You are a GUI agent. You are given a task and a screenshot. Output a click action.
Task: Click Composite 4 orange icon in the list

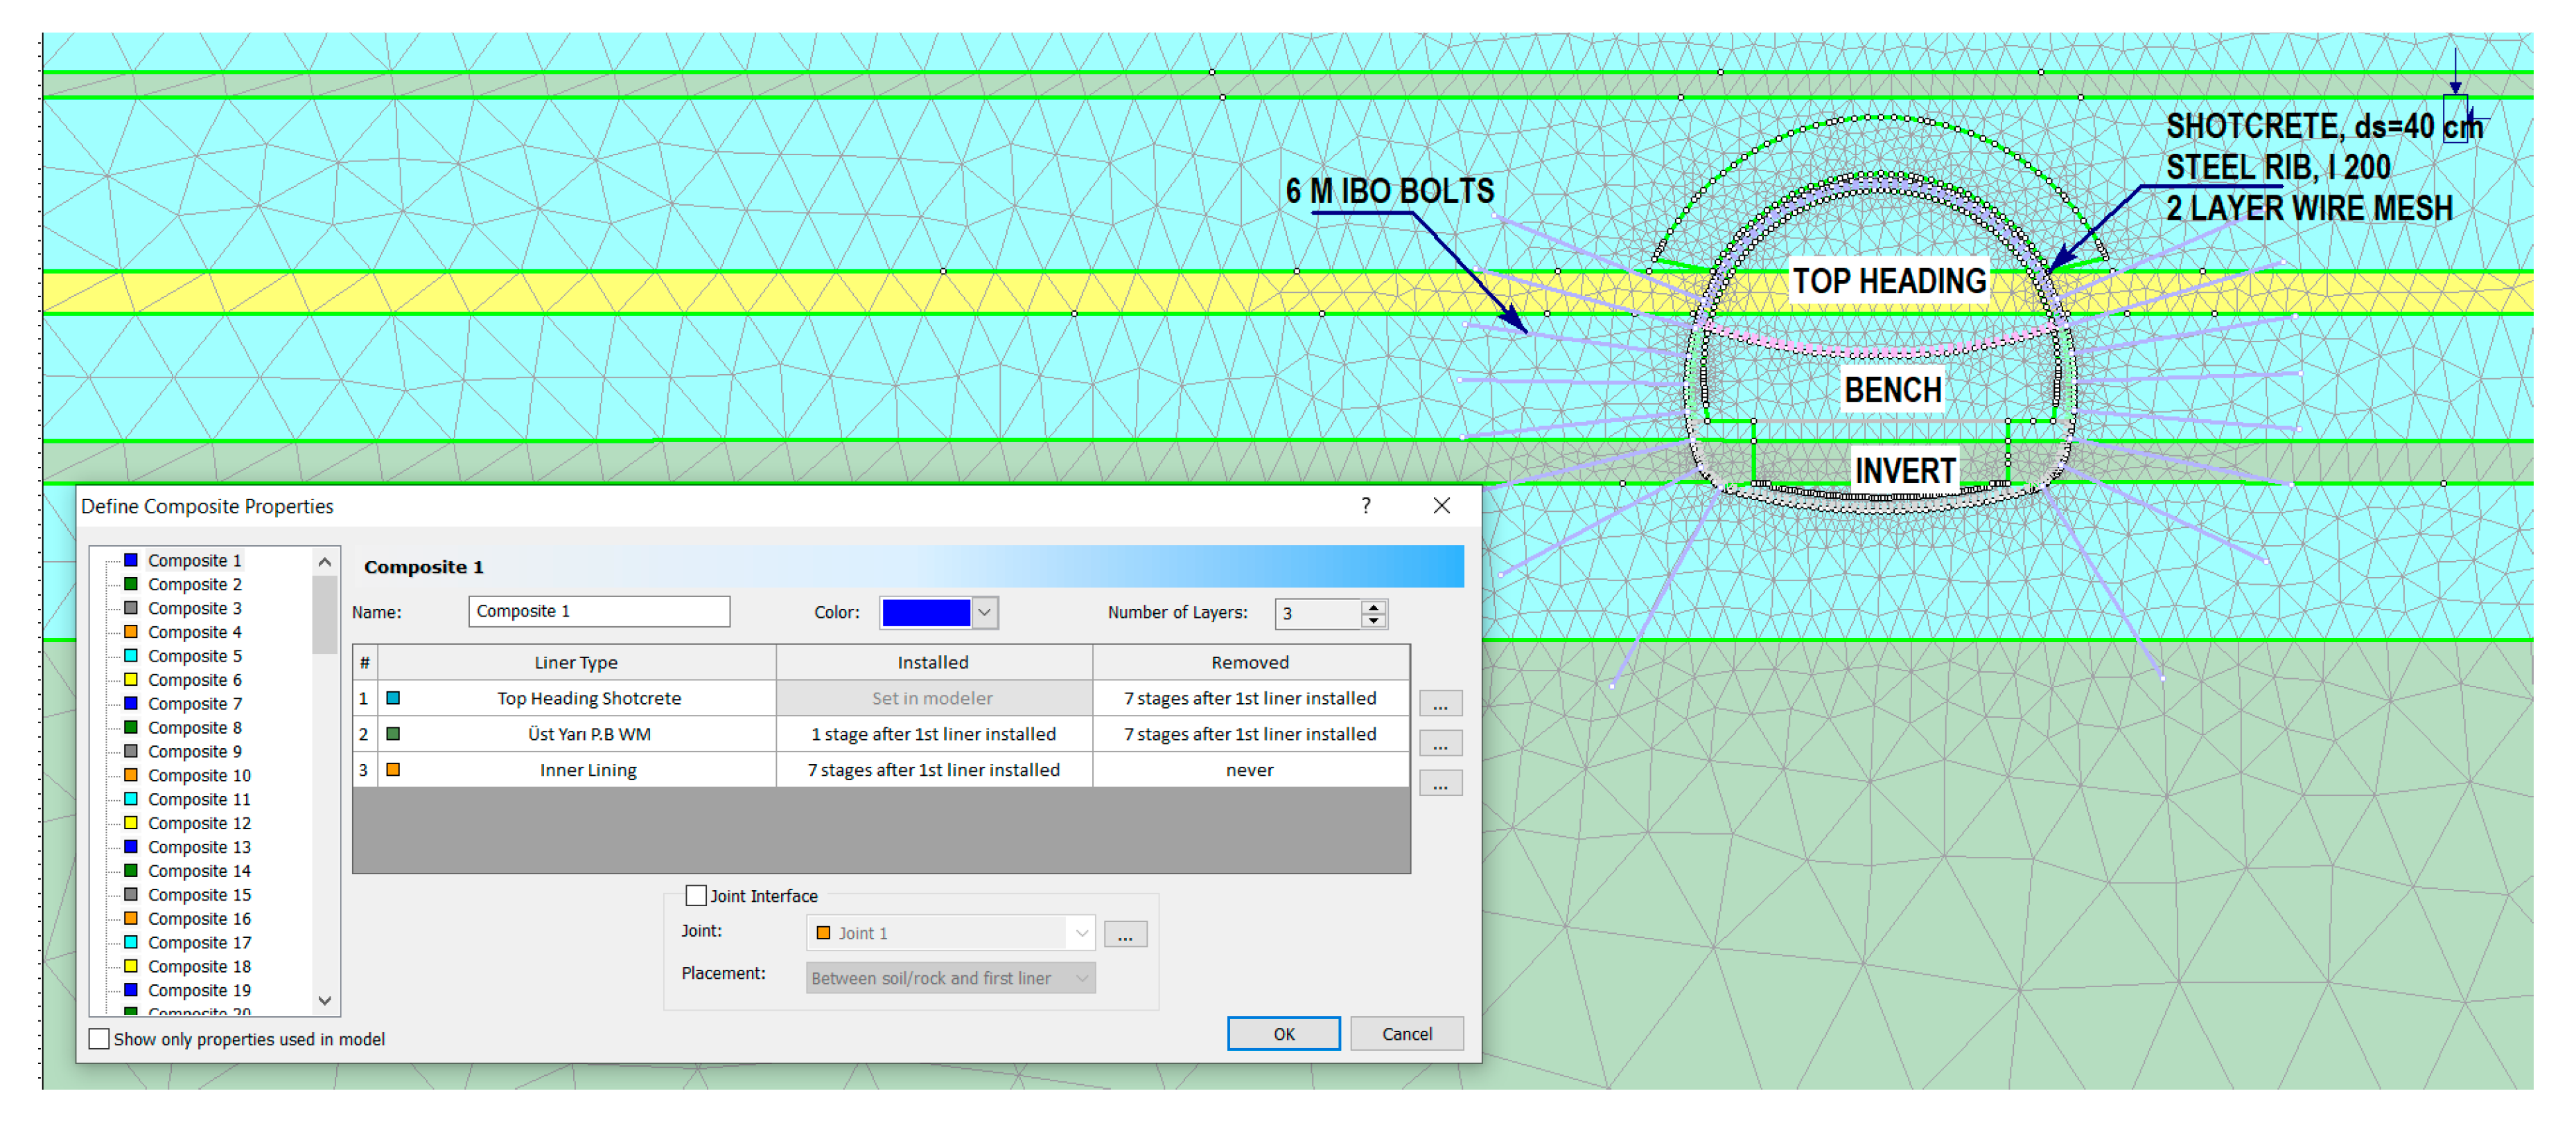131,632
